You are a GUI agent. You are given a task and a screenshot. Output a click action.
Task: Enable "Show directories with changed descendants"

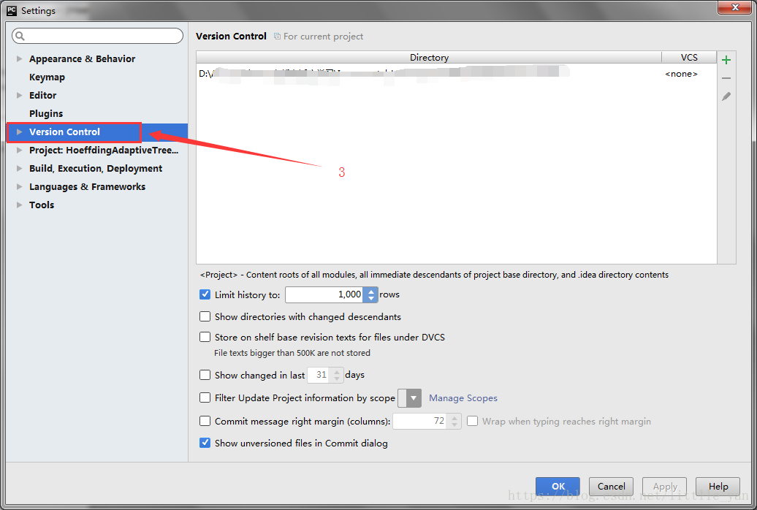205,316
